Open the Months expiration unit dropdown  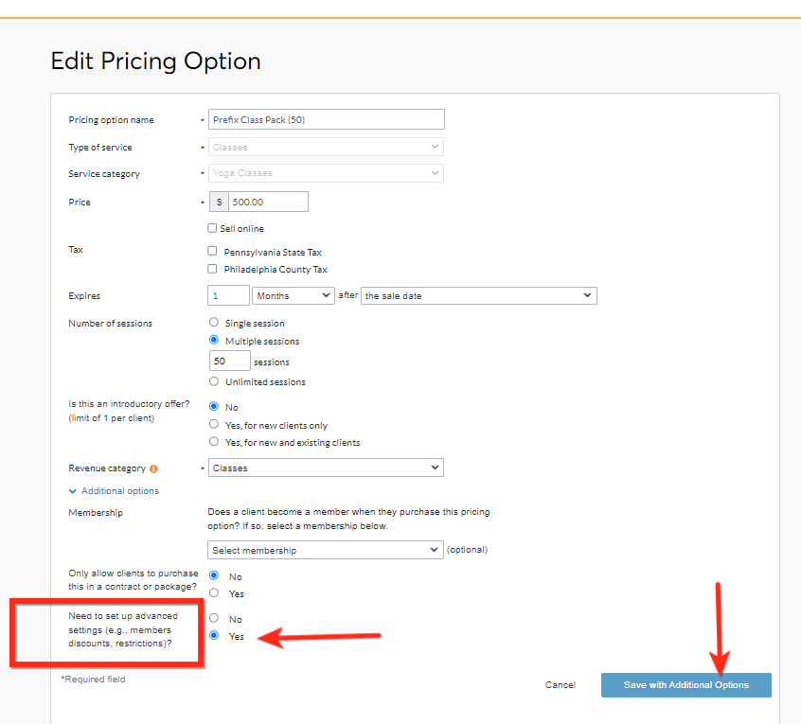point(294,295)
